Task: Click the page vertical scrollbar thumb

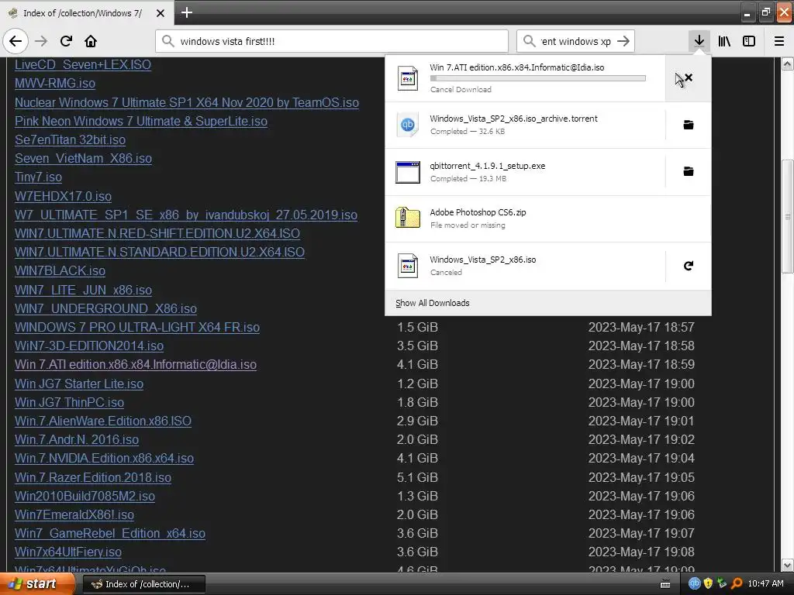Action: click(788, 217)
